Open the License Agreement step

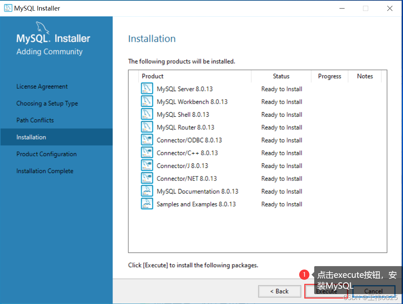(x=42, y=87)
